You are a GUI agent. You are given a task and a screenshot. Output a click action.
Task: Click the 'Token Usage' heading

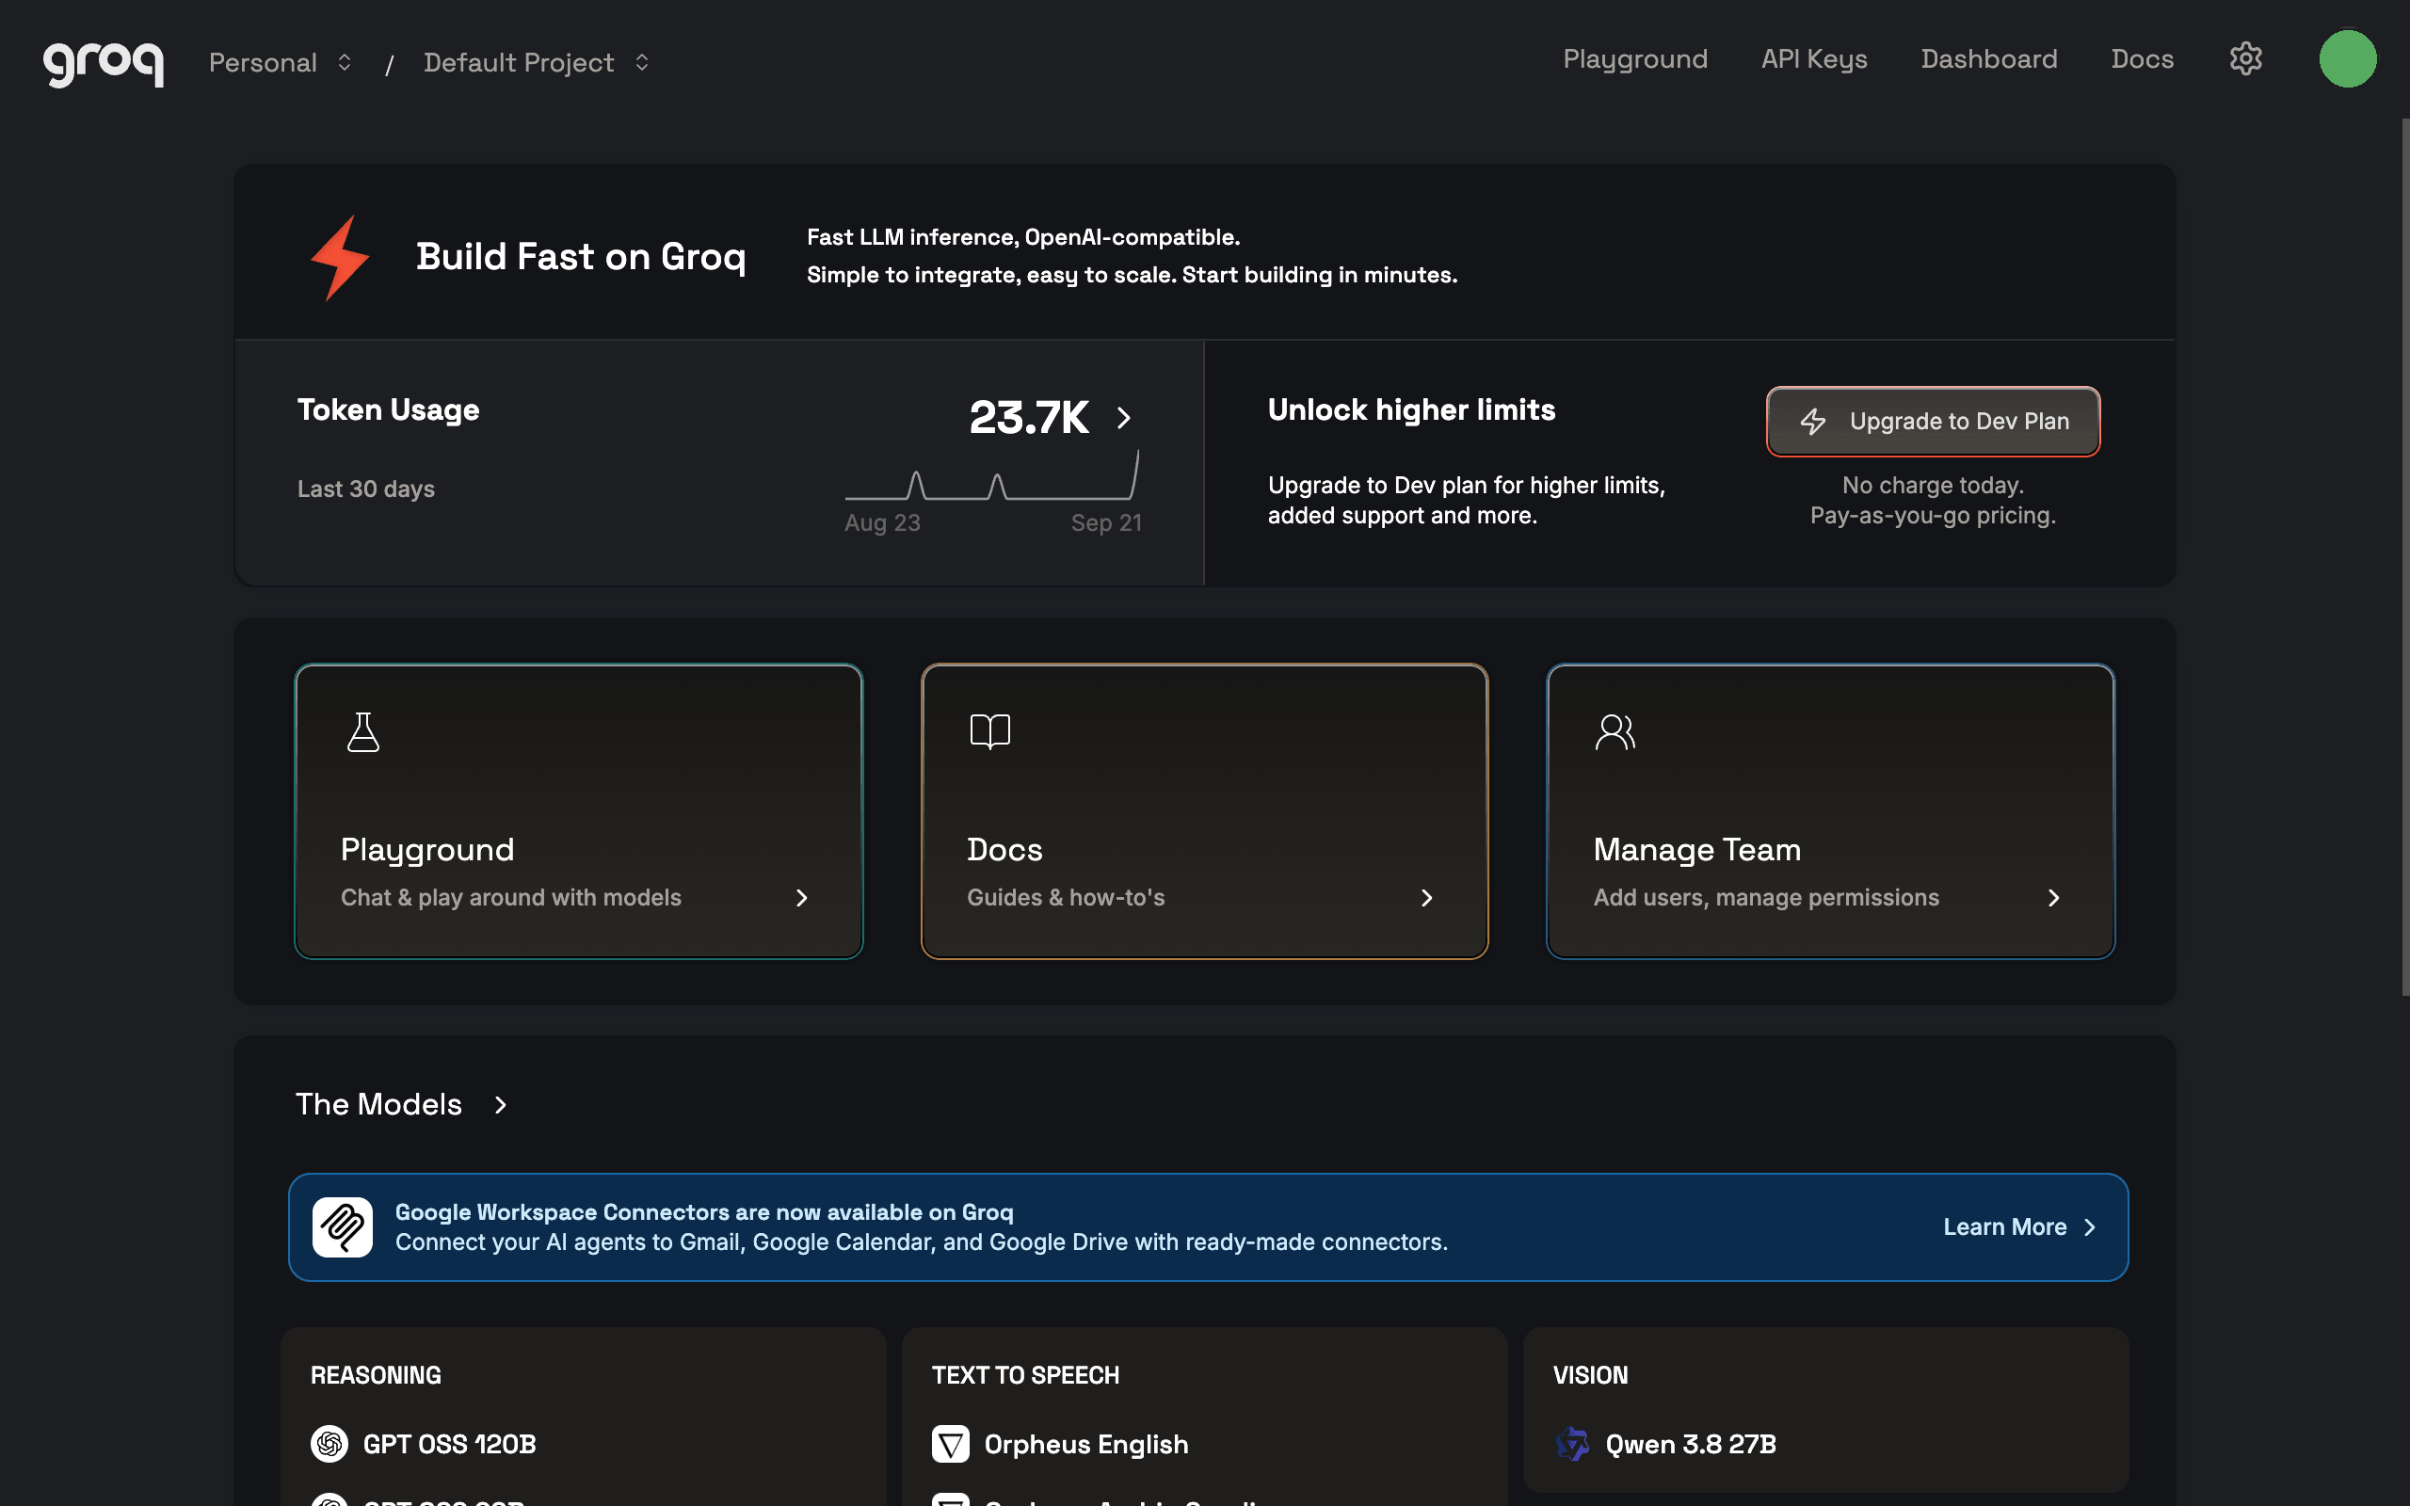[389, 409]
